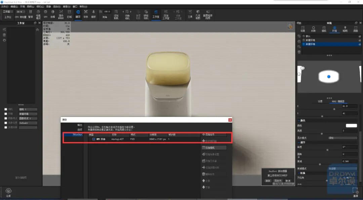Open the Falloff Mode (衰减模式) dropdown

coord(342,168)
